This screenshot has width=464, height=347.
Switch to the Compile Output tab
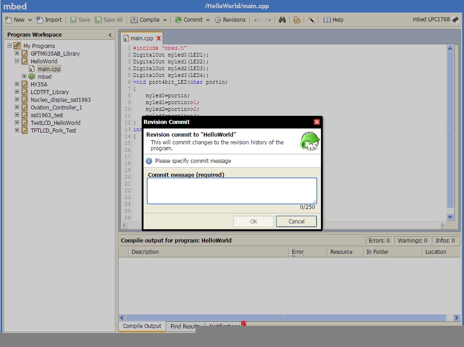coord(142,326)
